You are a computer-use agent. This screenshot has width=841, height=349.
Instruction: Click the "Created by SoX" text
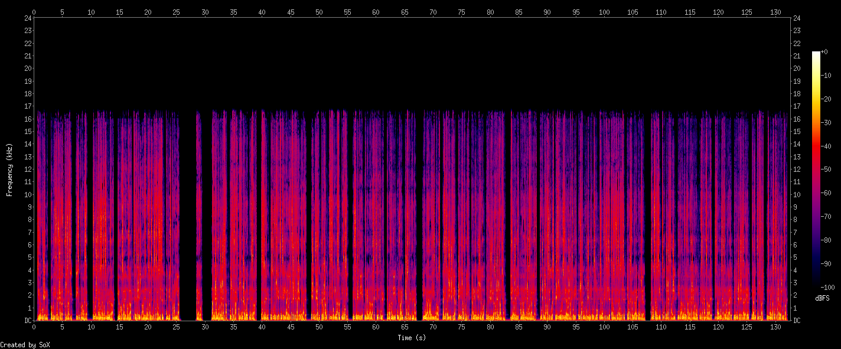click(x=25, y=345)
